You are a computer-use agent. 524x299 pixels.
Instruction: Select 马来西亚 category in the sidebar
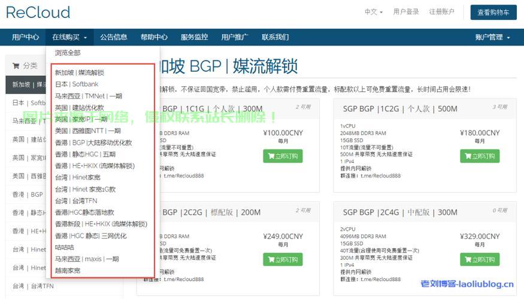pos(26,121)
